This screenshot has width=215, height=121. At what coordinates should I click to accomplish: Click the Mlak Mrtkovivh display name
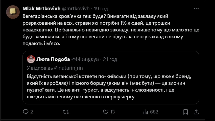41,9
